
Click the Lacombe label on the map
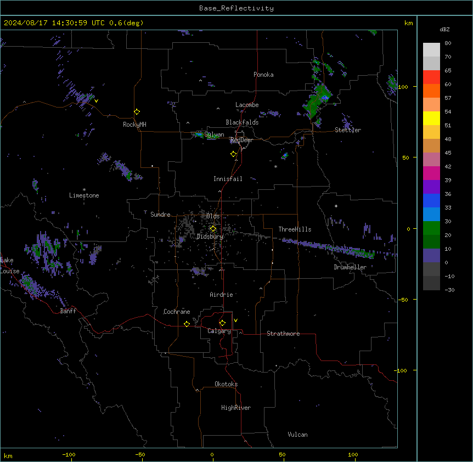(x=247, y=105)
